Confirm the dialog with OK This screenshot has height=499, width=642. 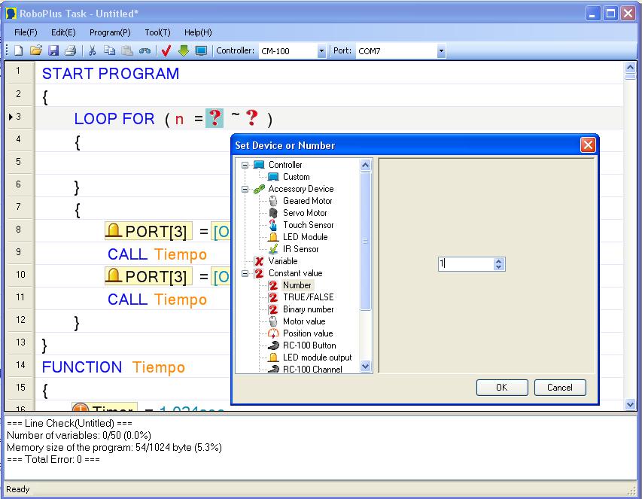502,388
